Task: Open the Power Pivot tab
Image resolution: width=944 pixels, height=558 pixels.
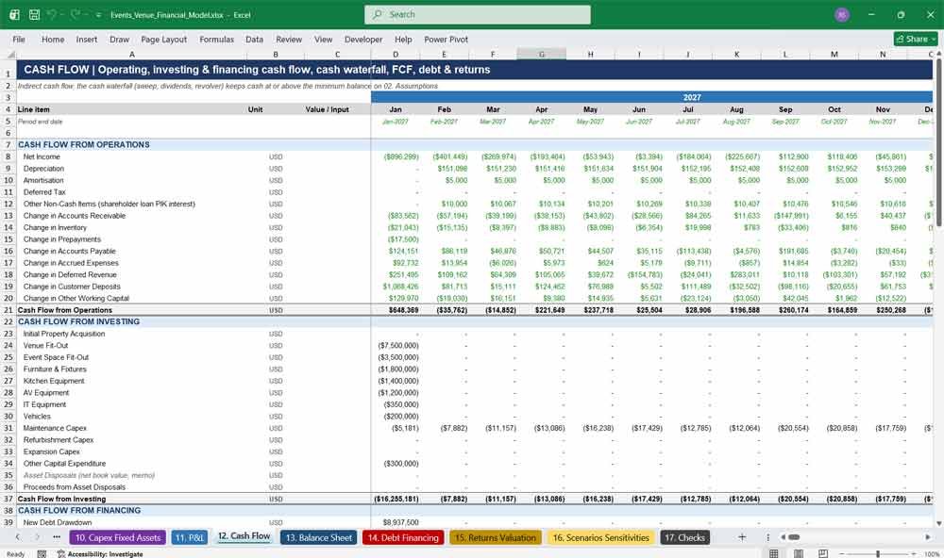Action: coord(447,39)
